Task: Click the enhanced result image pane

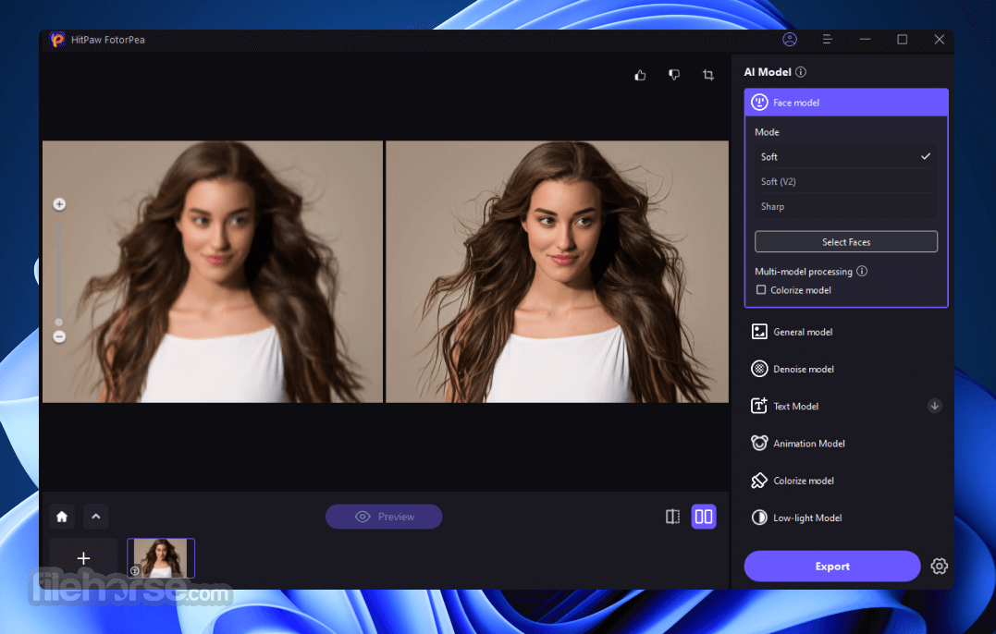Action: (557, 272)
